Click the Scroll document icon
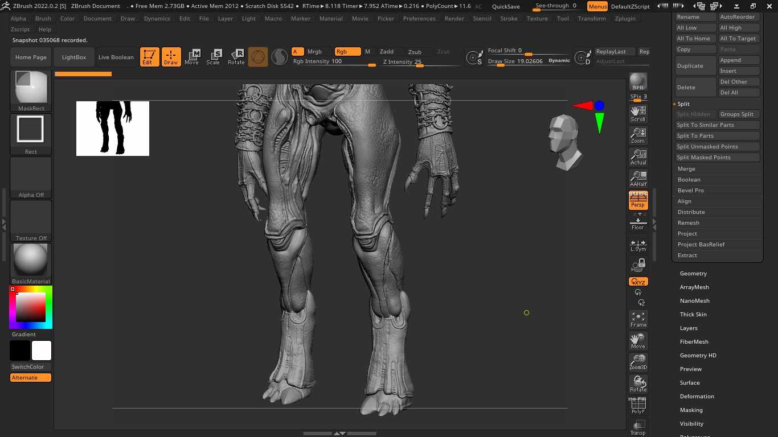 638,113
